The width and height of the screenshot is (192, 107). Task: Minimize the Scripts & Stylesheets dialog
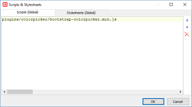click(x=158, y=5)
